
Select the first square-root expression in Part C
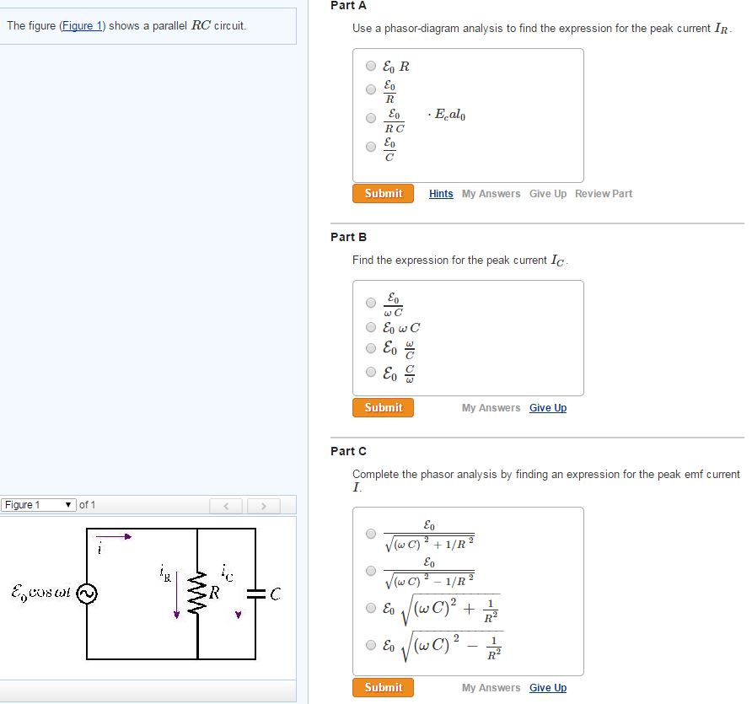(x=371, y=534)
